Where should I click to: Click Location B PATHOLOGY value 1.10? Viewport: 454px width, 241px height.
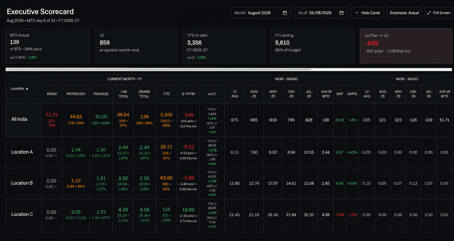[76, 181]
